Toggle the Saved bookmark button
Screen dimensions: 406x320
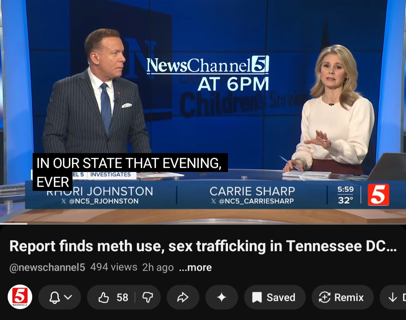click(275, 297)
